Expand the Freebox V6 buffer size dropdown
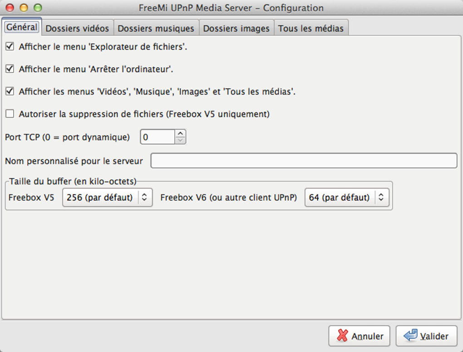 tap(347, 198)
